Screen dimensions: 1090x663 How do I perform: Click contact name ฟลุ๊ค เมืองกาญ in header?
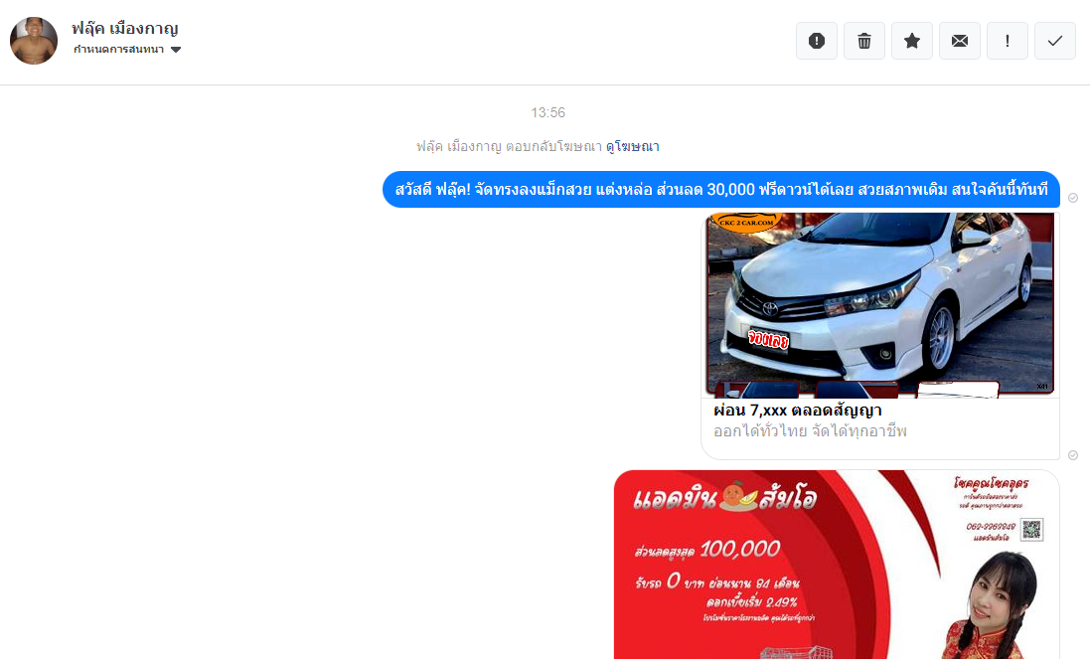click(x=125, y=28)
